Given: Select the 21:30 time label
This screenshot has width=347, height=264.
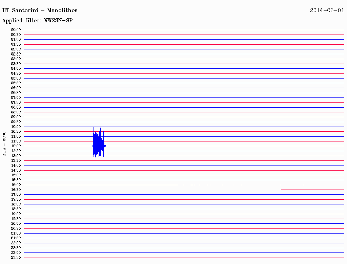Looking at the screenshot, I should [16, 238].
